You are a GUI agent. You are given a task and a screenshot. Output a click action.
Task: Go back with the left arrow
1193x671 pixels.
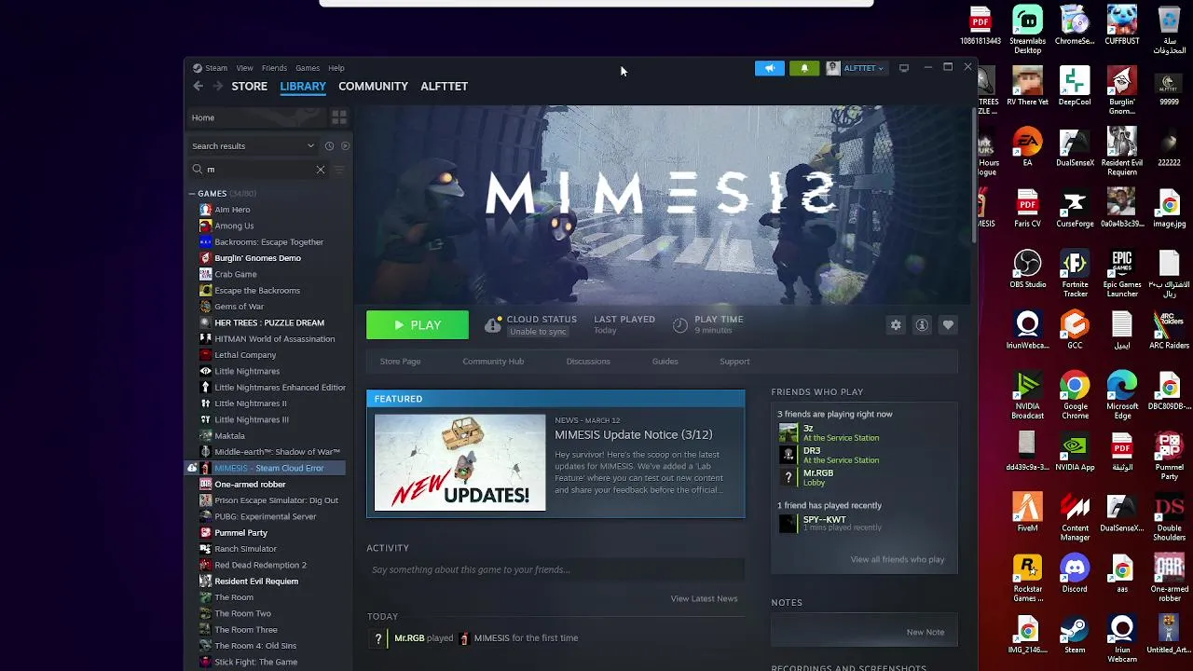point(198,86)
